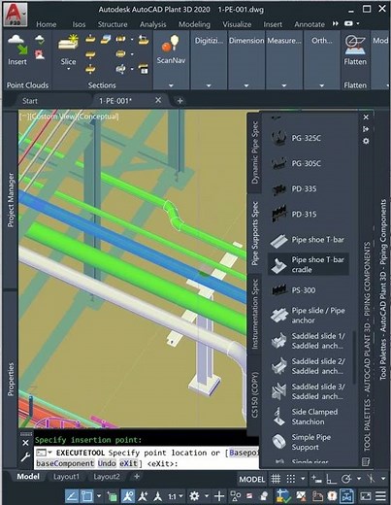391x505 pixels.
Task: Open command line recent commands dropdown
Action: tap(50, 452)
